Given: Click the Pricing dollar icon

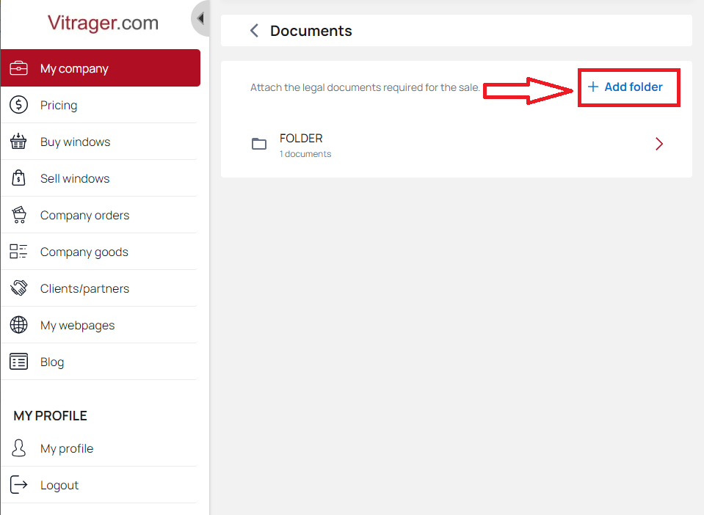Looking at the screenshot, I should tap(19, 105).
